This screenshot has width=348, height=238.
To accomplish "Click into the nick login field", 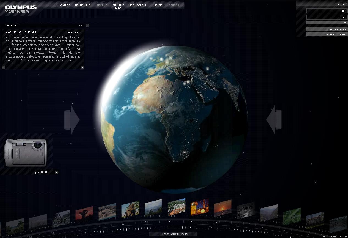I will point(327,11).
